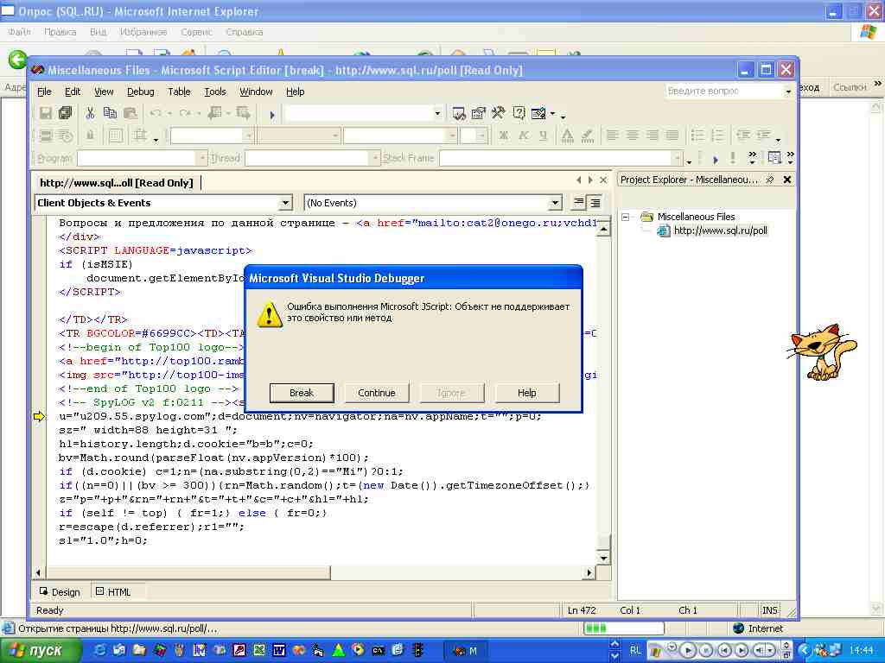Image resolution: width=885 pixels, height=663 pixels.
Task: Open the Toolbox hammer-and-wrench icon
Action: tap(499, 113)
